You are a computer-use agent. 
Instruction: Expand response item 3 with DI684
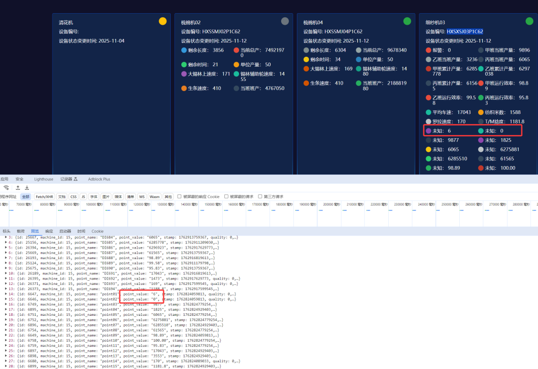coord(6,238)
